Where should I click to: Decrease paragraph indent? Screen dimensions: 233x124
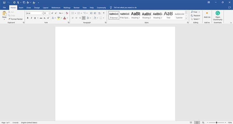91,13
